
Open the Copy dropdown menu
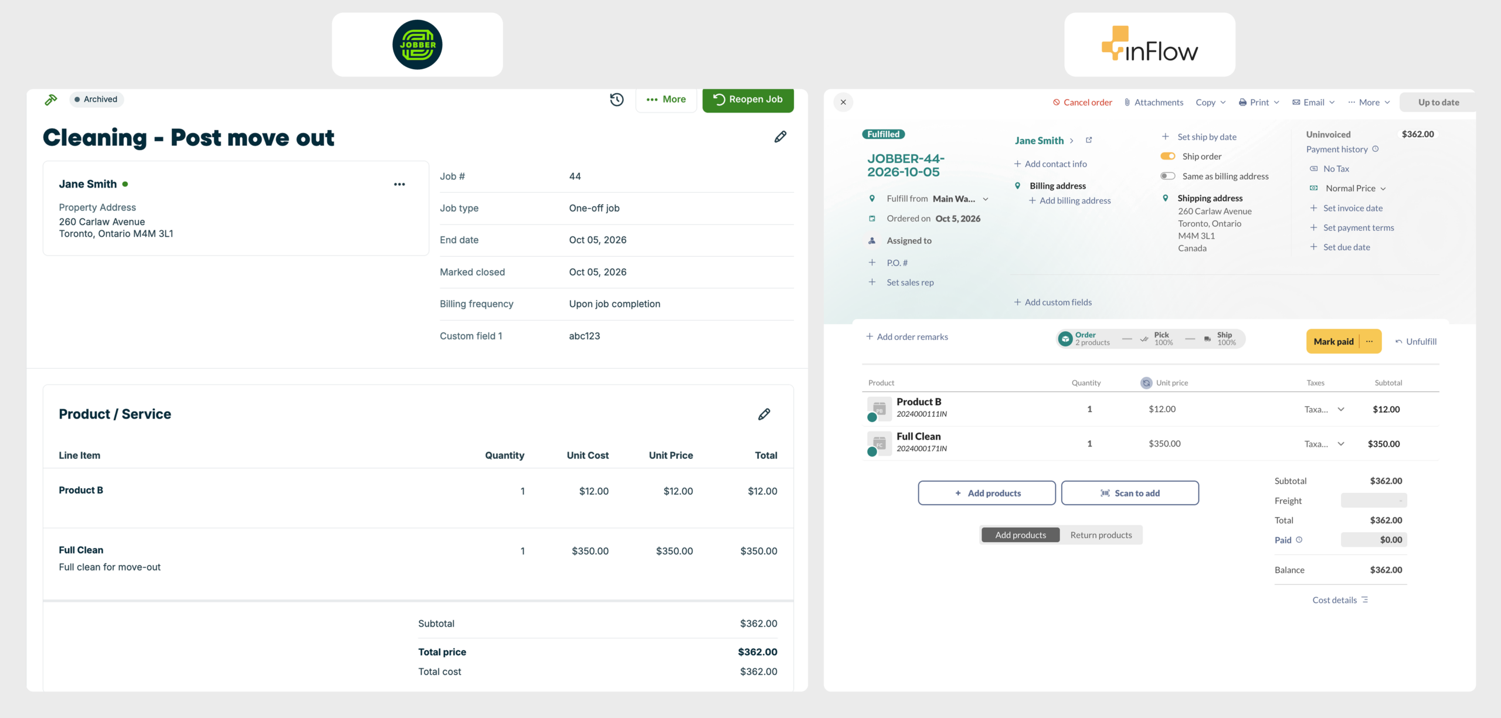1211,102
